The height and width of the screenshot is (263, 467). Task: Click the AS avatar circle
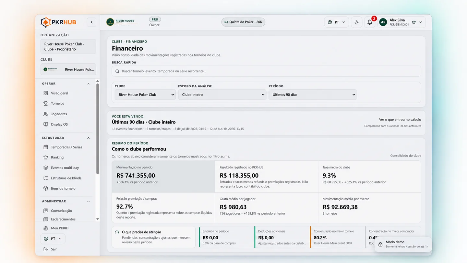coord(383,22)
